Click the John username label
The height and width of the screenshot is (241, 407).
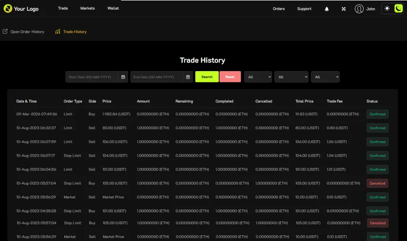370,9
